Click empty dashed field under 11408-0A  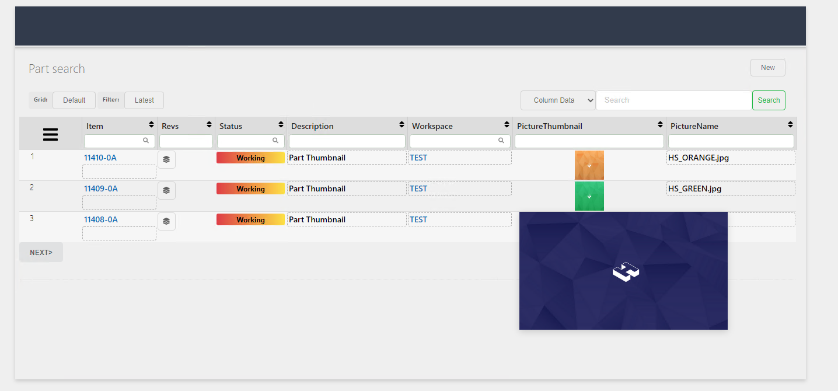click(119, 233)
